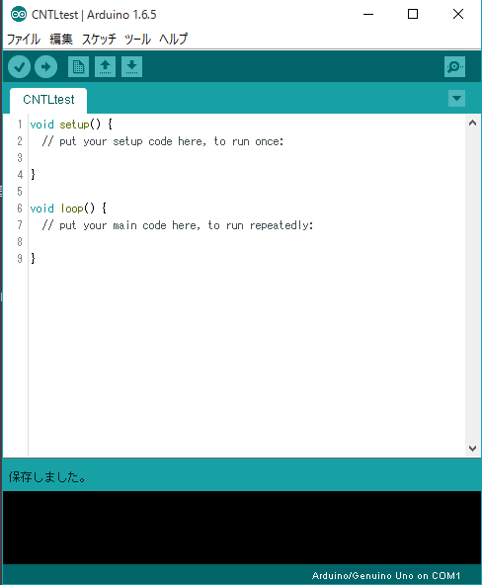Image resolution: width=482 pixels, height=585 pixels.
Task: Click the editor scrollbar up arrow
Action: 472,123
